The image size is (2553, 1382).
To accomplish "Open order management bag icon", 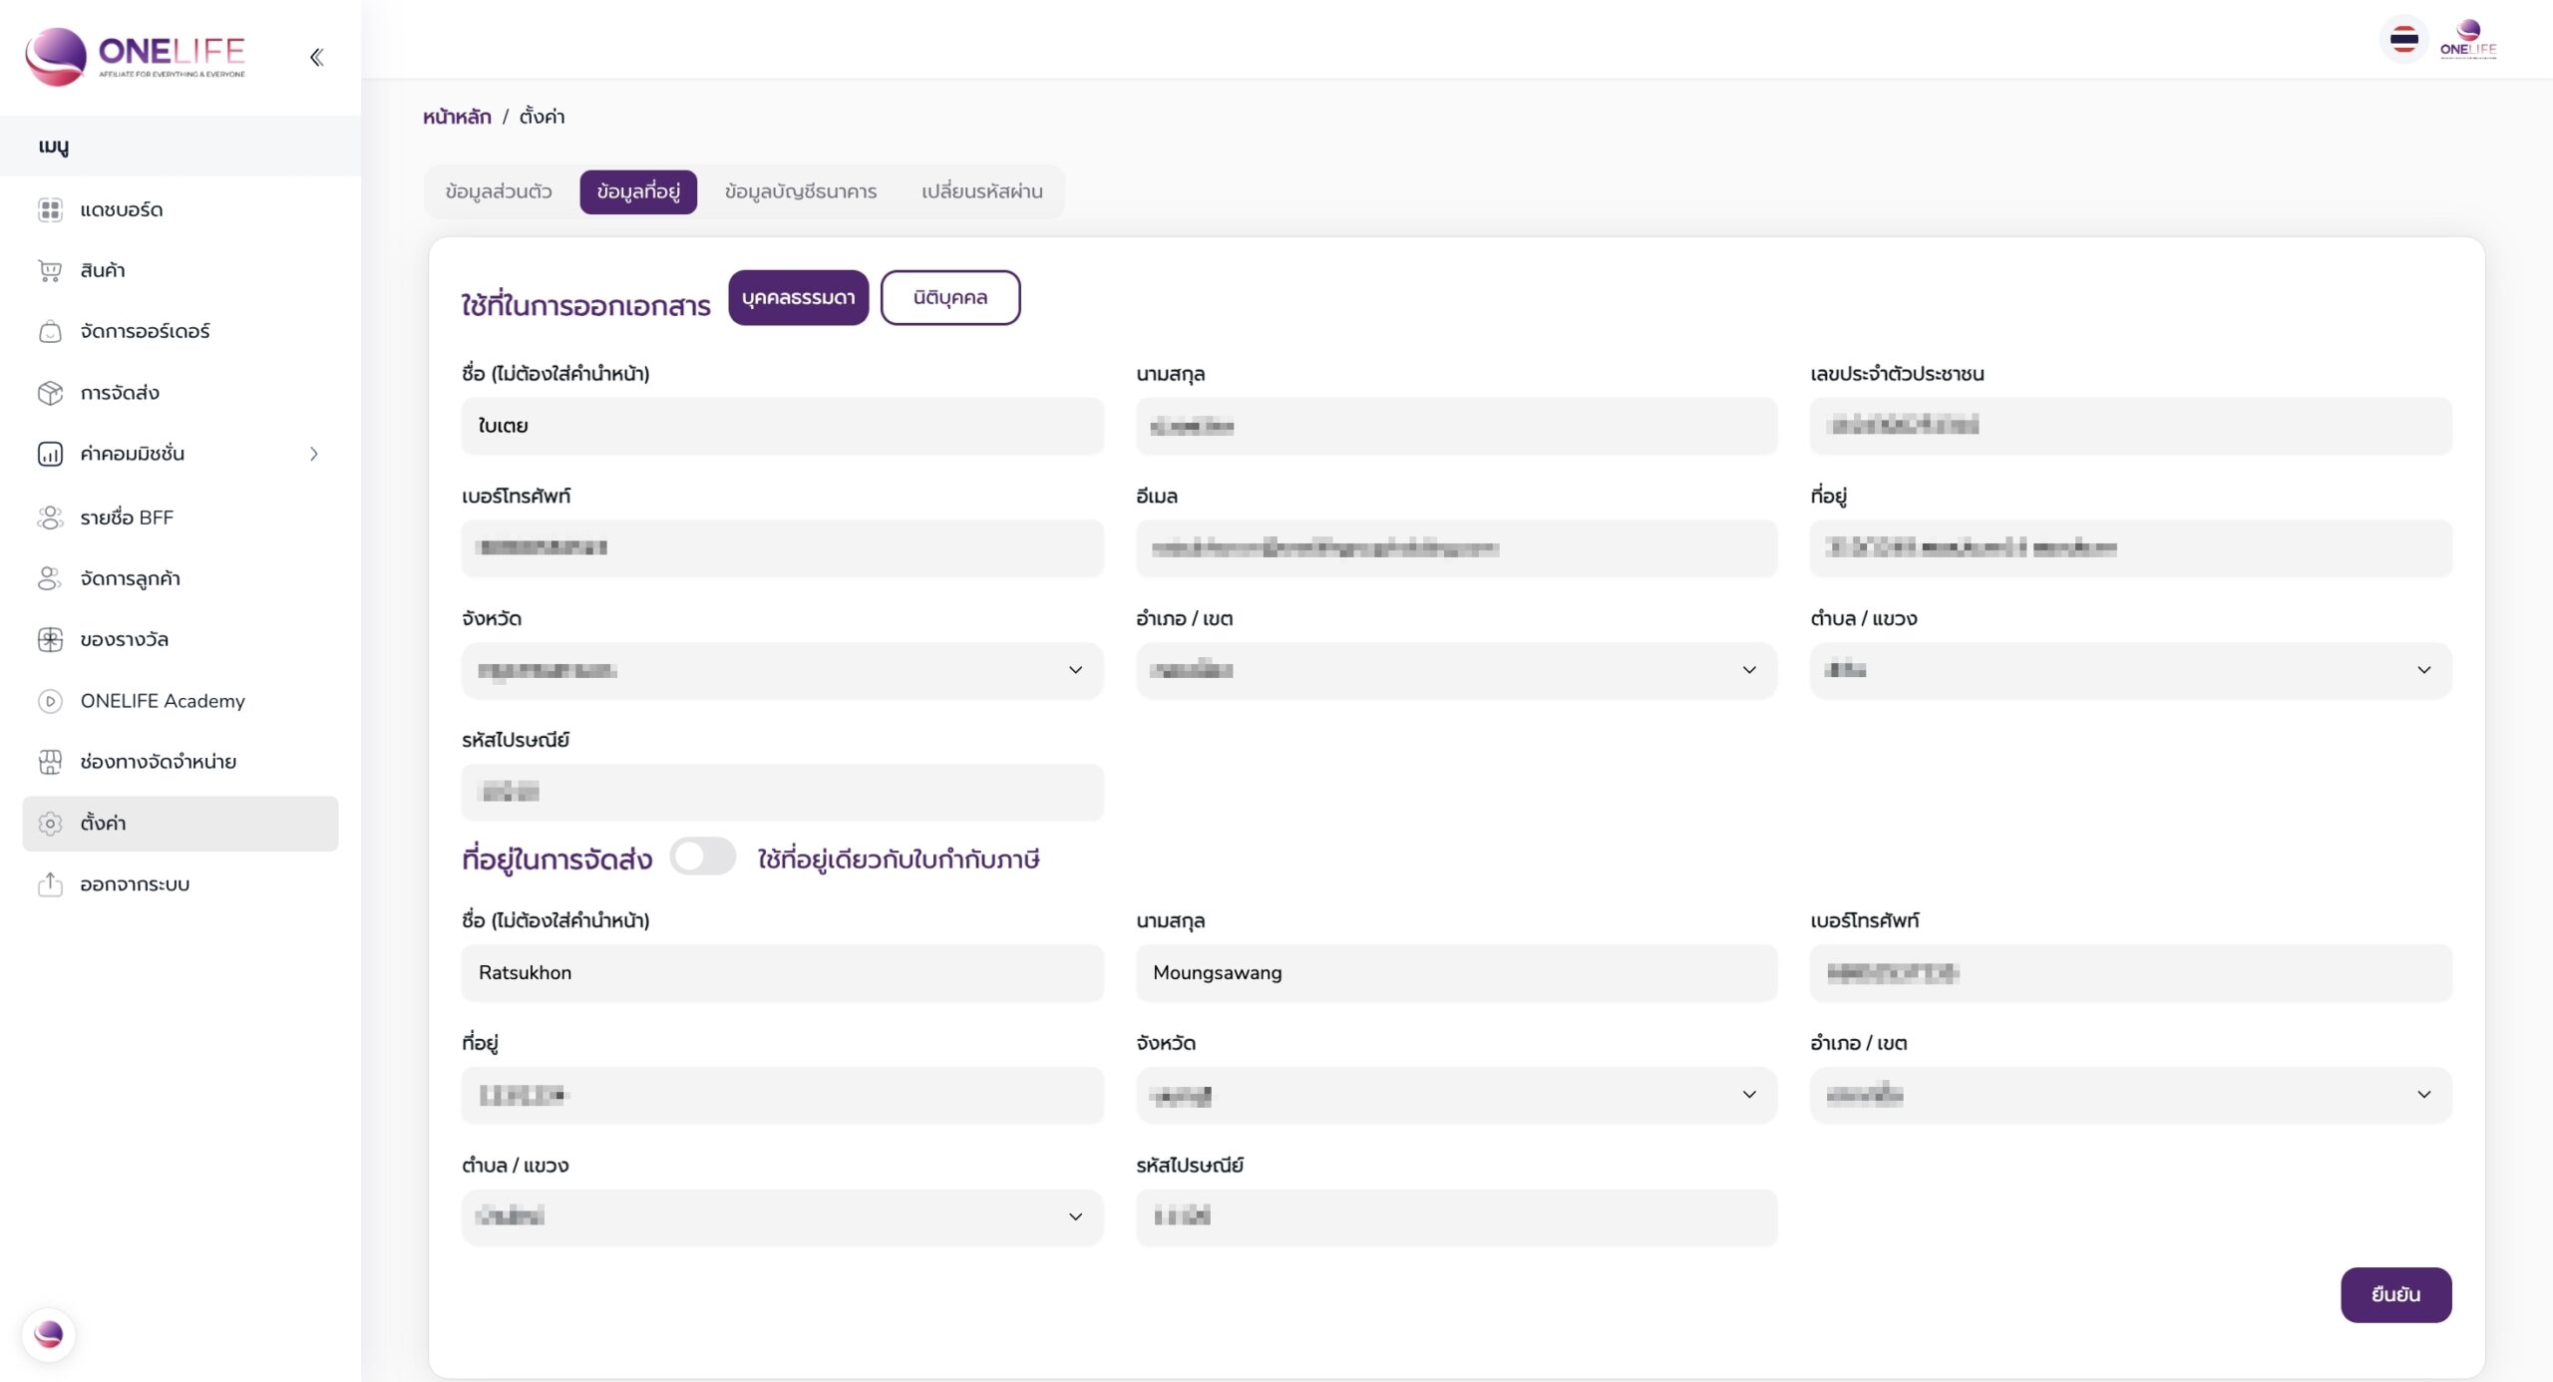I will [50, 331].
